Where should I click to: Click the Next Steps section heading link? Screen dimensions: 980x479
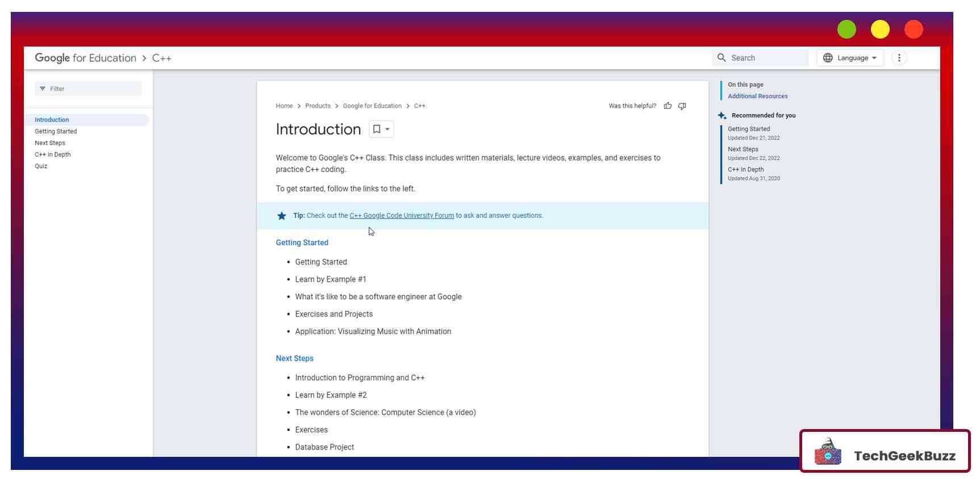tap(294, 359)
